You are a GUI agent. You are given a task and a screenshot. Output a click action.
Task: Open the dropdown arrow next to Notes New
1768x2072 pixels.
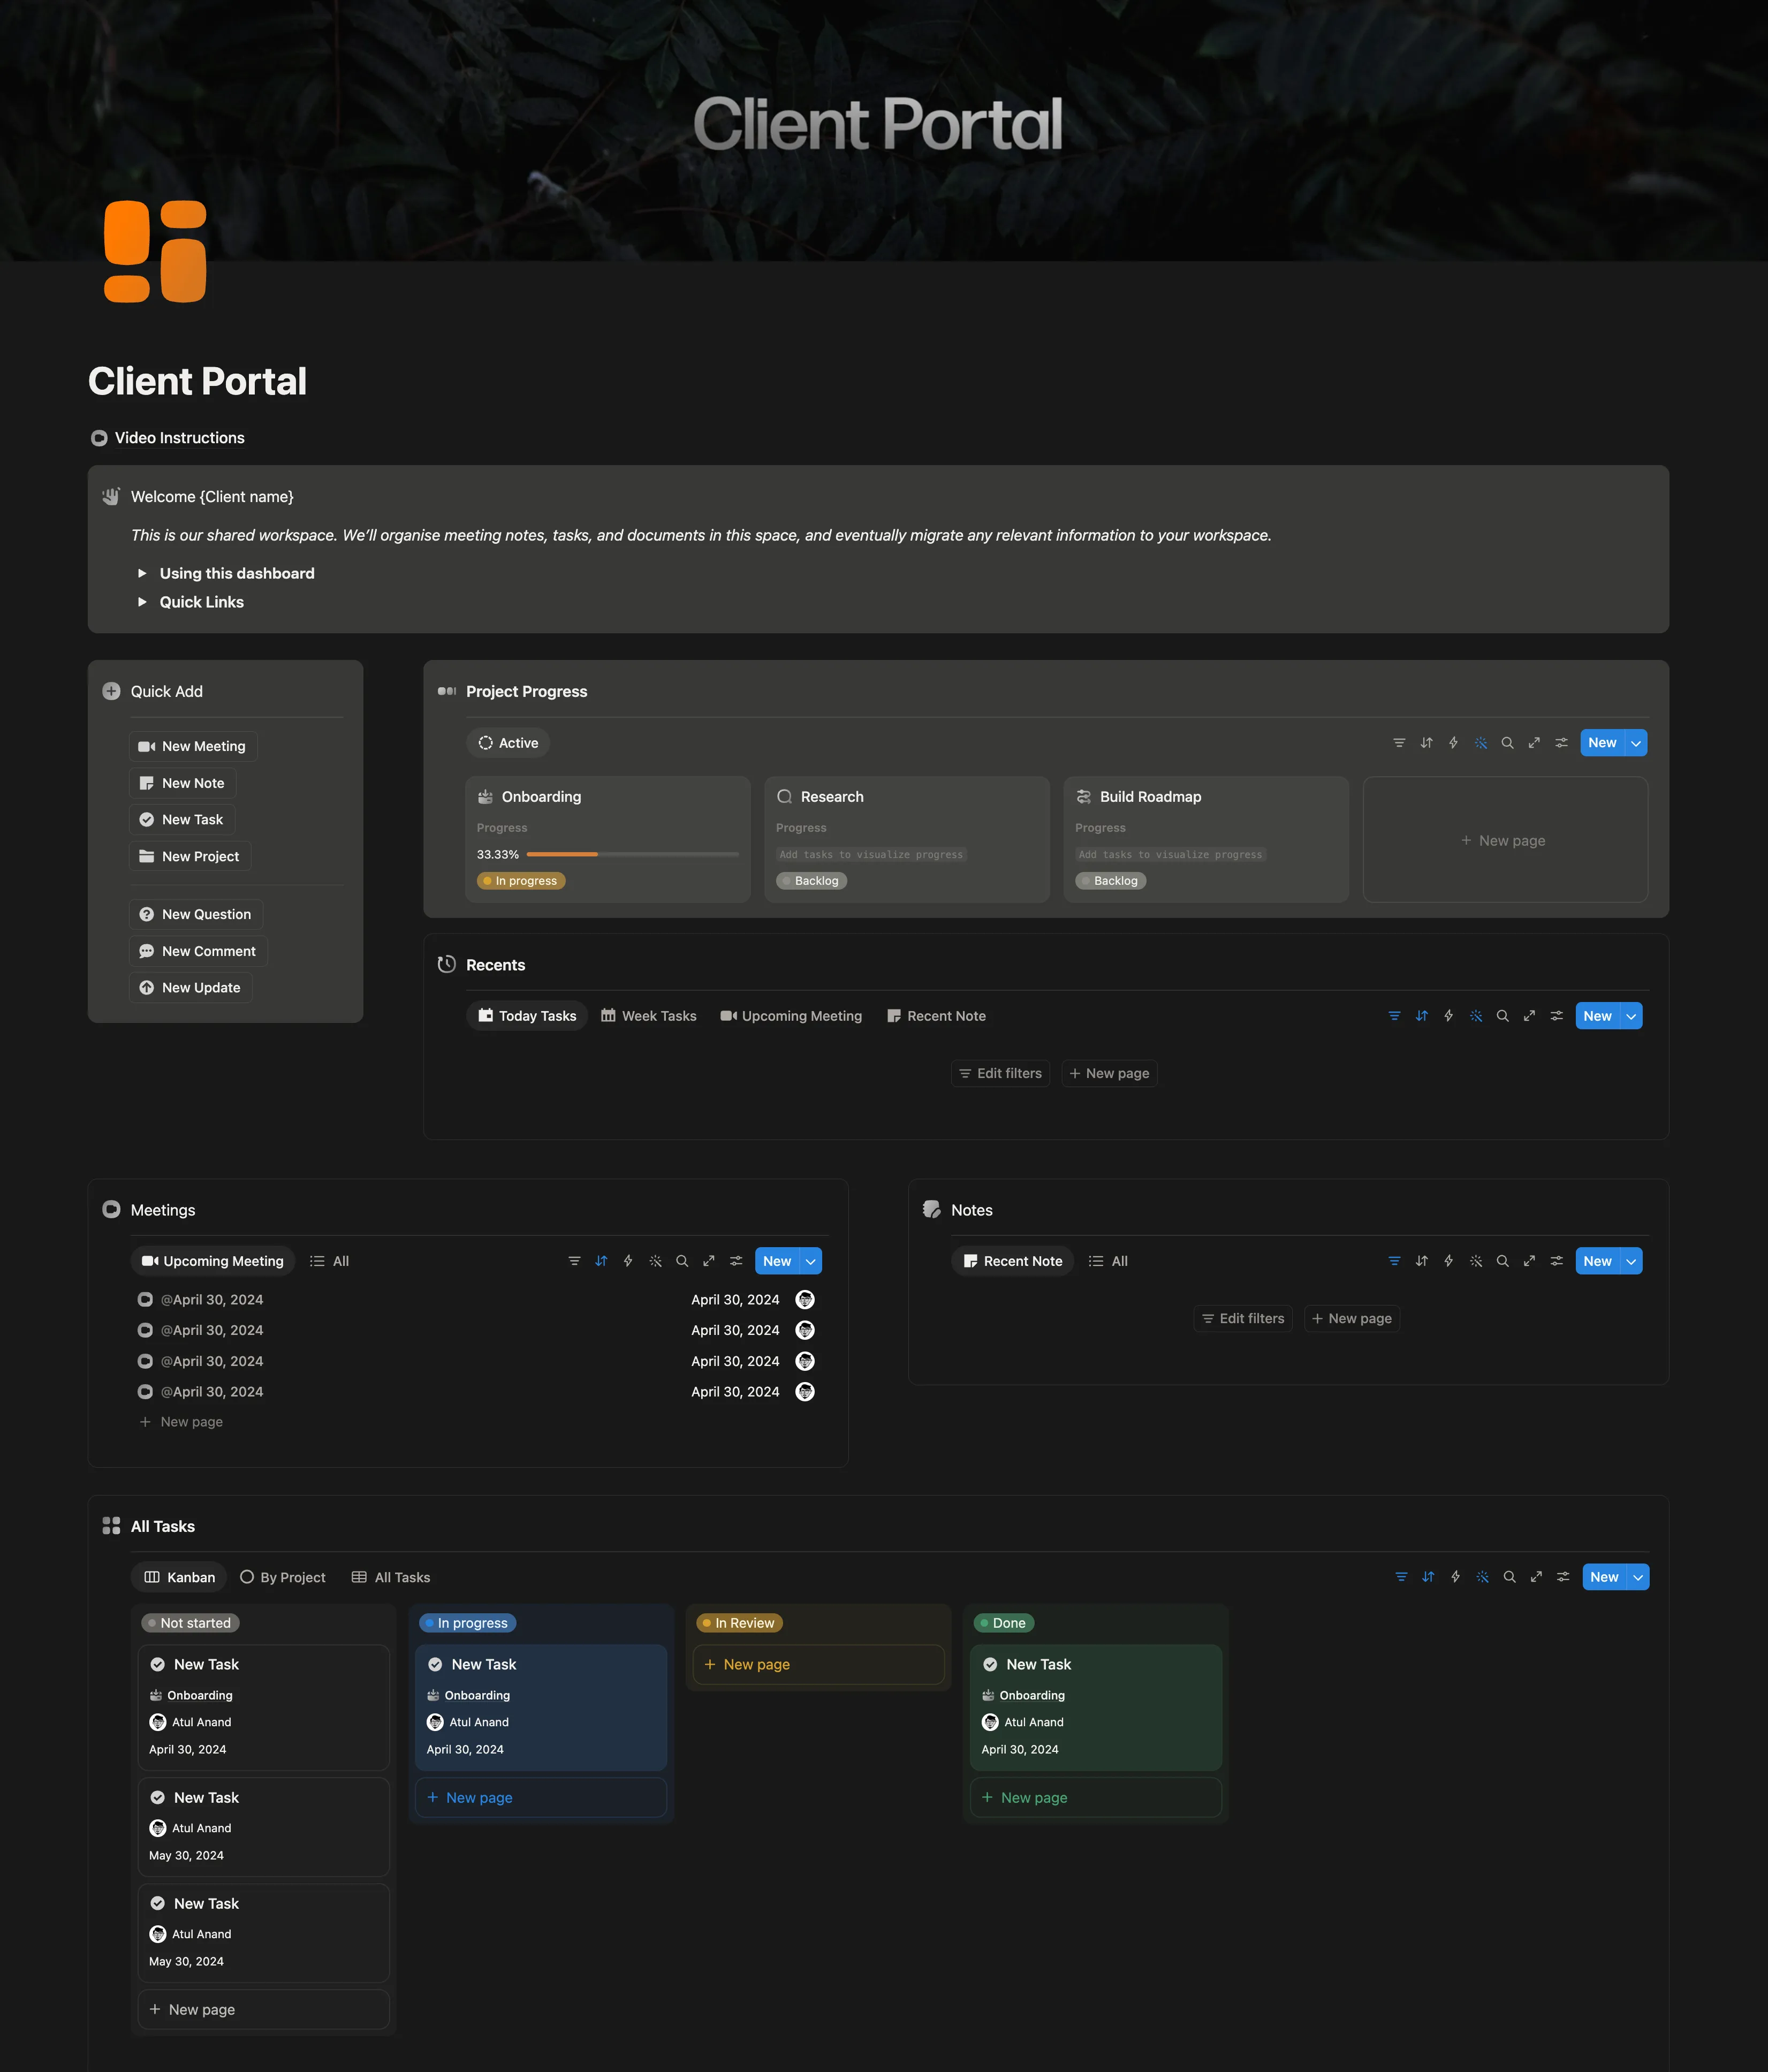1631,1261
